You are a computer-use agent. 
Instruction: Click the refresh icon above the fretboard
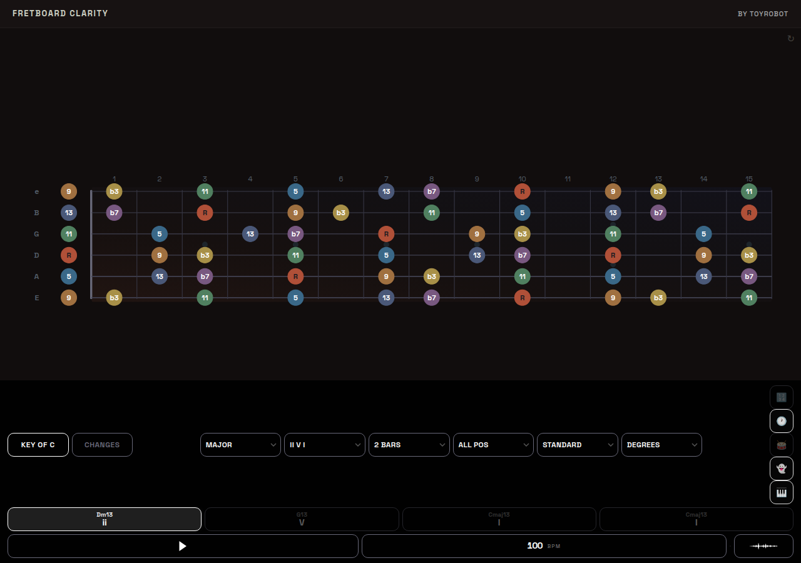[790, 38]
